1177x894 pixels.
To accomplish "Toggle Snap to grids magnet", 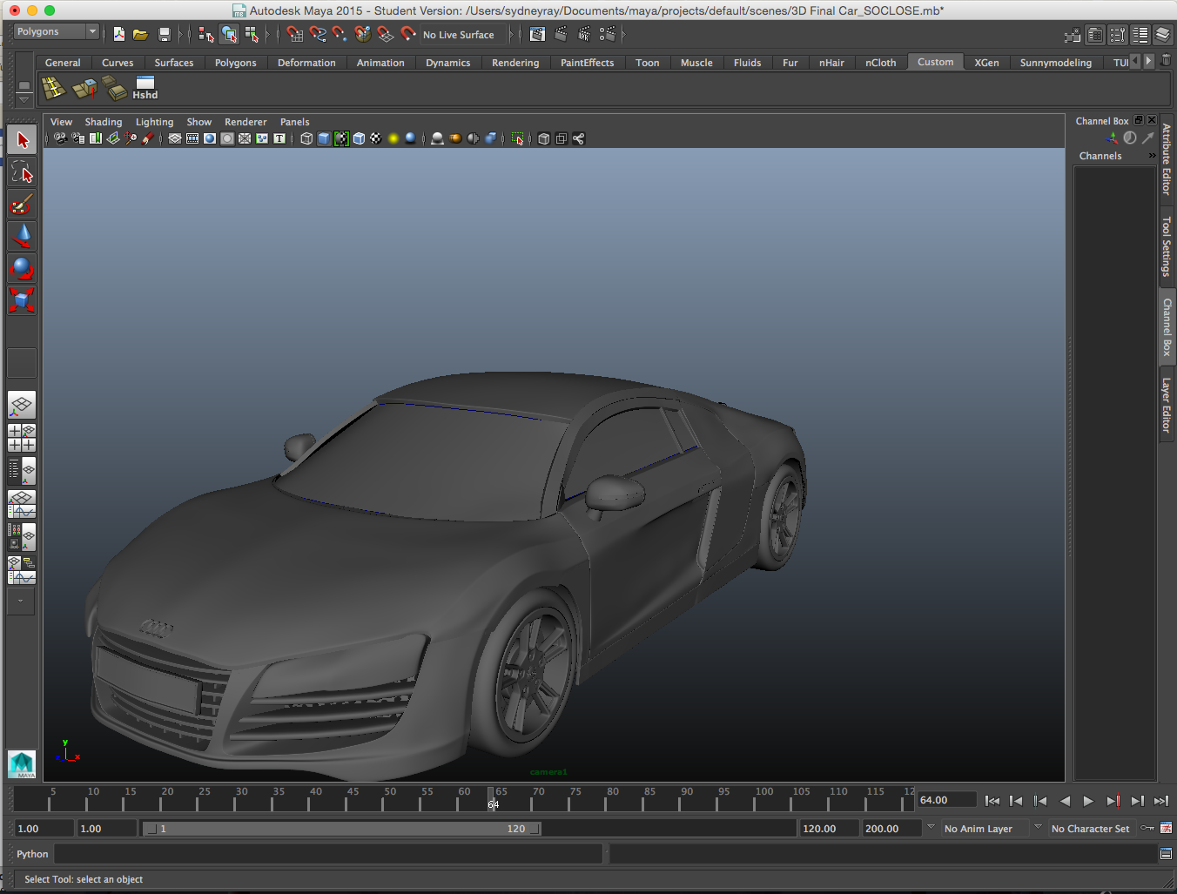I will [295, 34].
